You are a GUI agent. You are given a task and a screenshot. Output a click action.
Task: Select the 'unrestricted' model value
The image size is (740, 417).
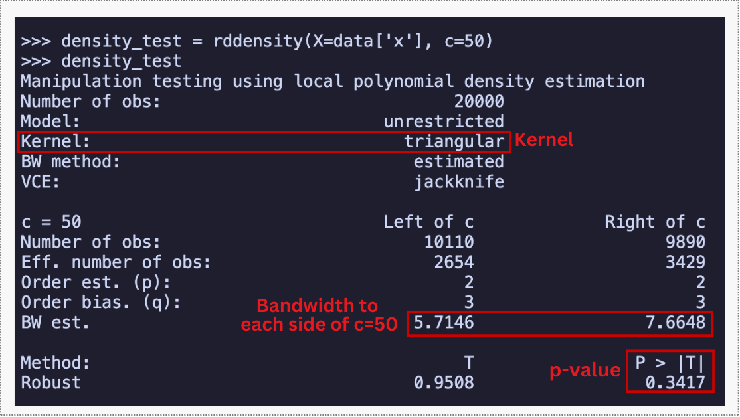[444, 122]
